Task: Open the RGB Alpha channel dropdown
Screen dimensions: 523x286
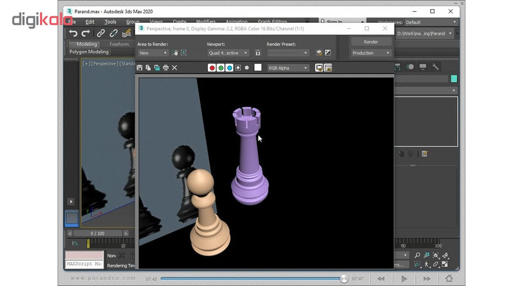Action: tap(288, 68)
